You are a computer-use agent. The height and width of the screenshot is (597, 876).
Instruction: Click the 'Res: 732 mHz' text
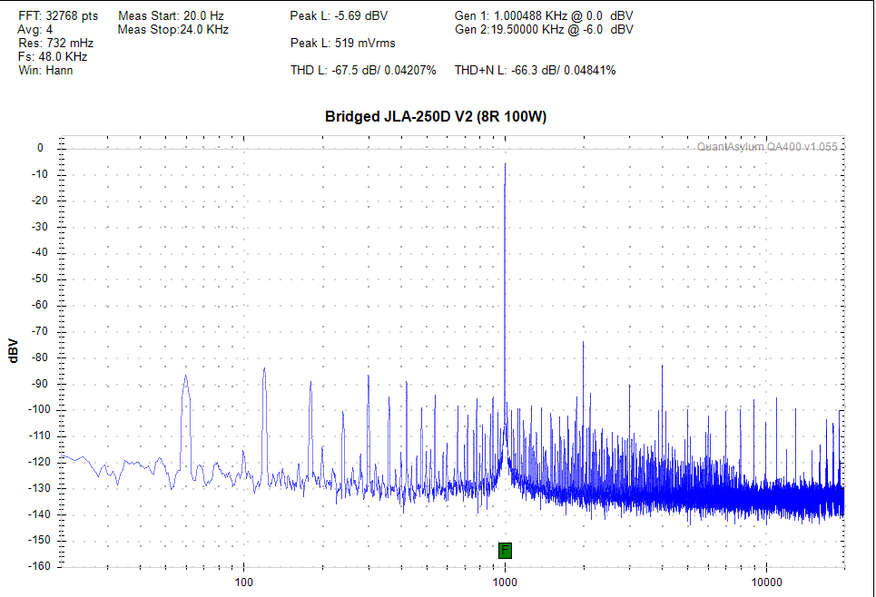point(55,43)
